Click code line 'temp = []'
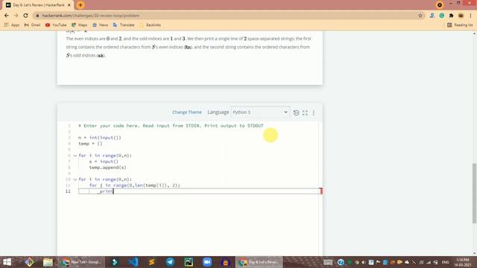Screen dimensions: 477x268 pos(90,144)
